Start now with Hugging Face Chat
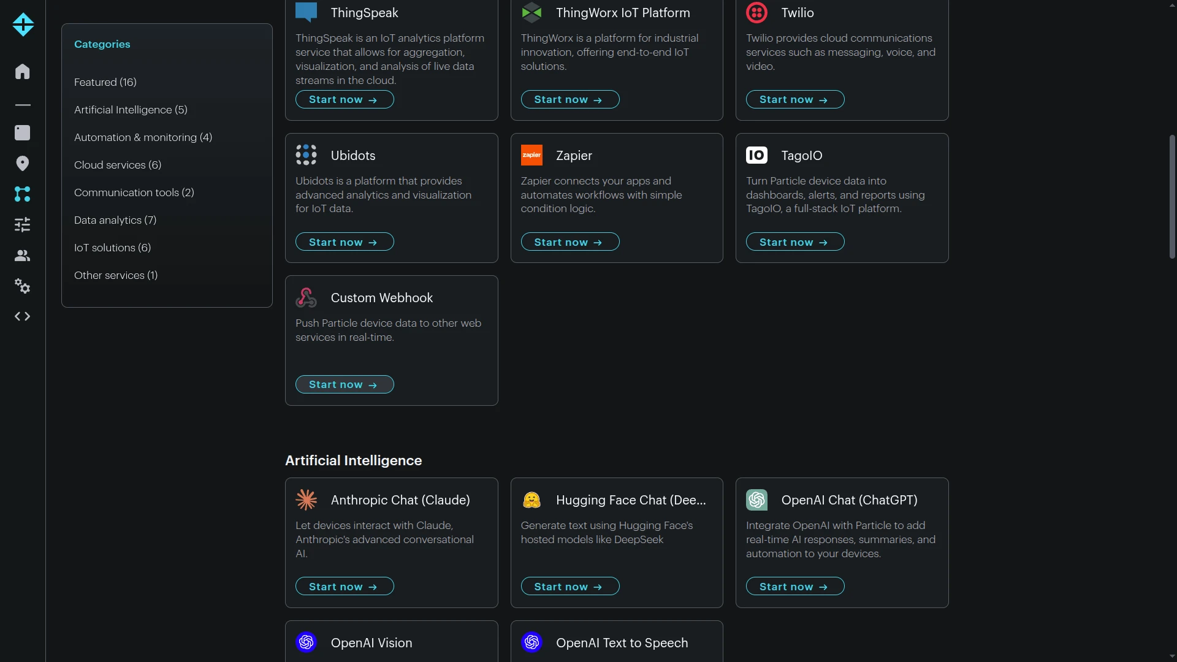Screen dimensions: 1177x662 pyautogui.click(x=570, y=587)
